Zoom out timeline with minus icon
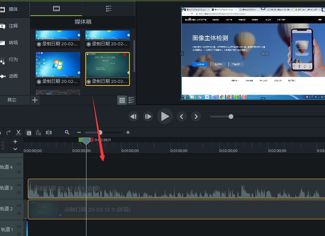This screenshot has height=236, width=325. 79,132
